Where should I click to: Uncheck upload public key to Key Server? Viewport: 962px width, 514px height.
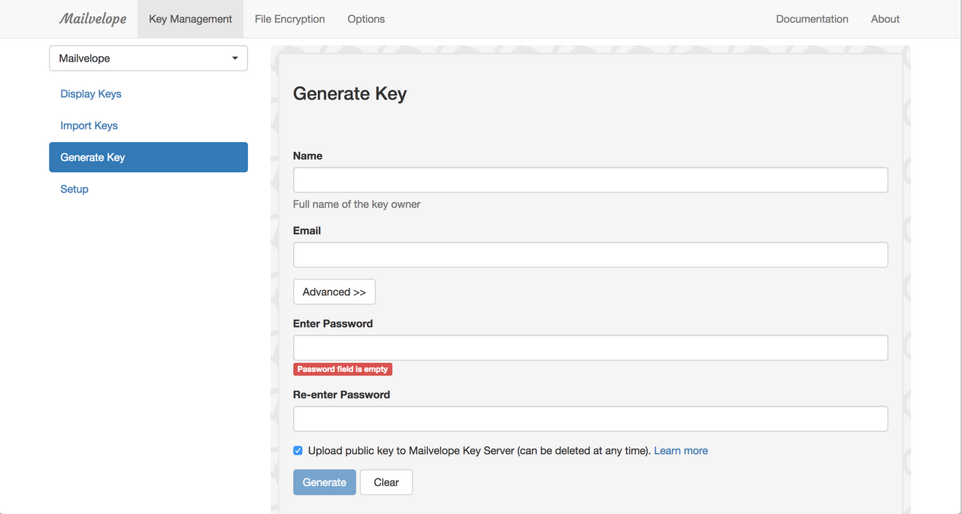(x=298, y=450)
